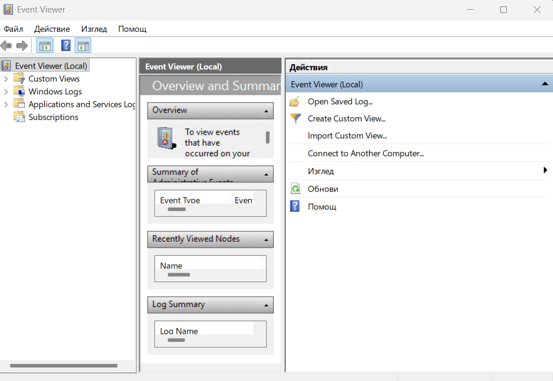Click Create Custom View action
The height and width of the screenshot is (381, 553).
pos(347,118)
